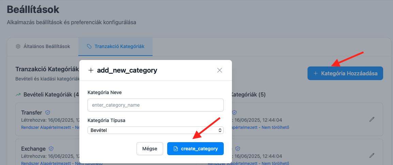Open the Kategória Típusa dropdown showing Bevétel
Viewport: 393px width, 165px height.
[155, 130]
